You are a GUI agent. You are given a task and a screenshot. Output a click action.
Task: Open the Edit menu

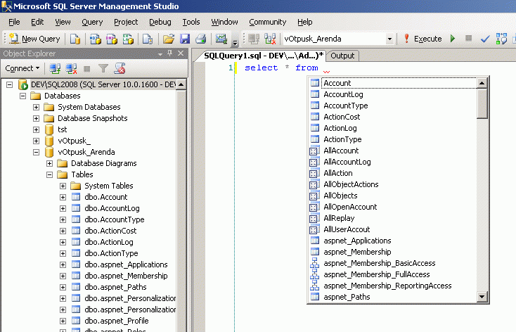(x=37, y=22)
